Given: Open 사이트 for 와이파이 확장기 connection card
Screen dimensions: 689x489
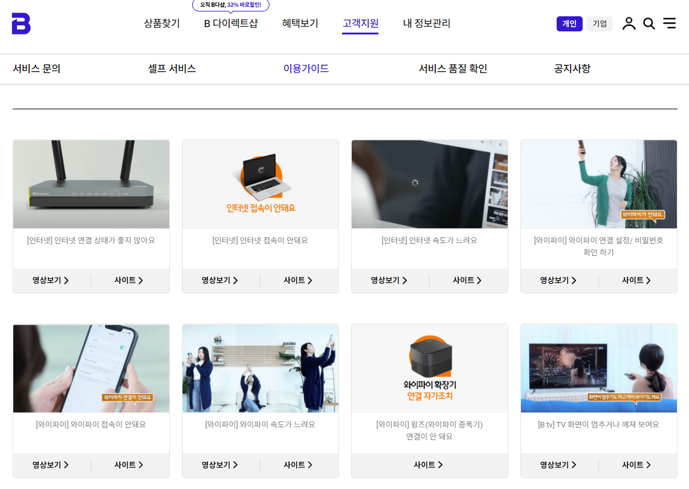Looking at the screenshot, I should 429,465.
